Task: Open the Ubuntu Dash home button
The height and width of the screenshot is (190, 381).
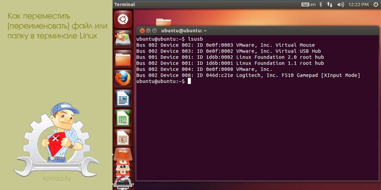Action: [123, 19]
